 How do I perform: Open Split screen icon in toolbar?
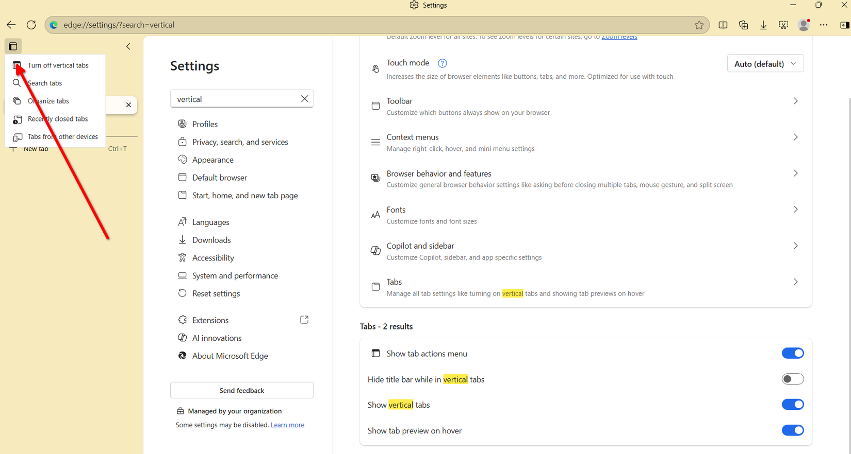pyautogui.click(x=723, y=25)
